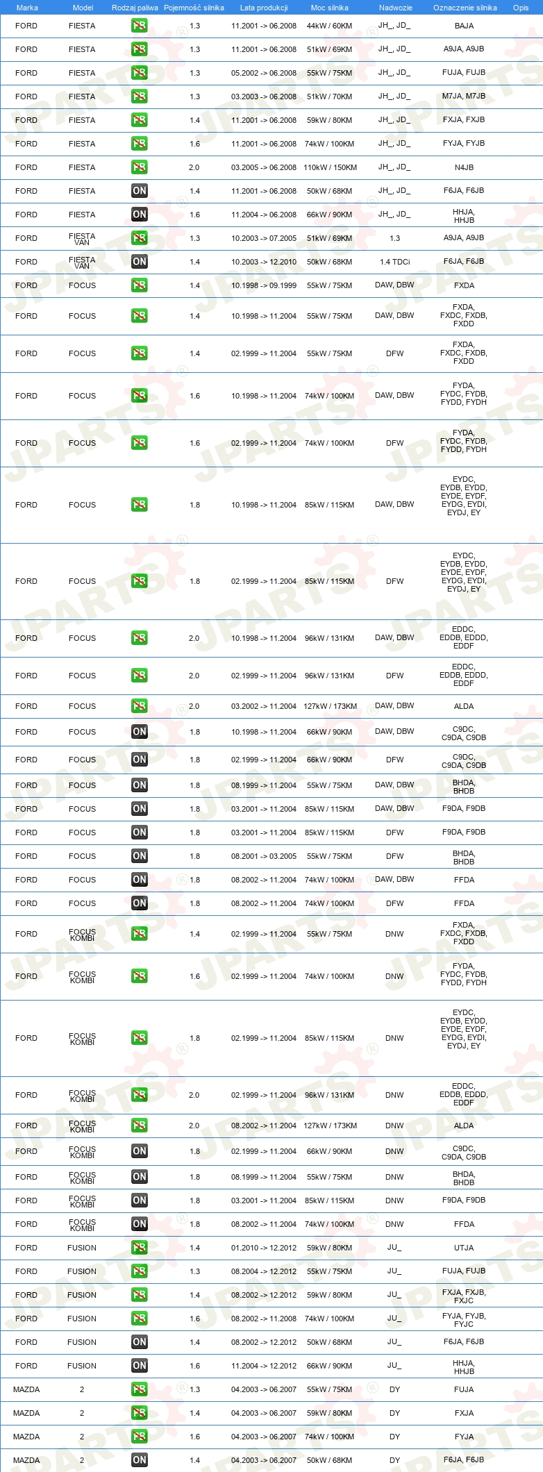This screenshot has width=543, height=1472.
Task: Select the 51kW / 70KM power cell
Action: pyautogui.click(x=330, y=97)
